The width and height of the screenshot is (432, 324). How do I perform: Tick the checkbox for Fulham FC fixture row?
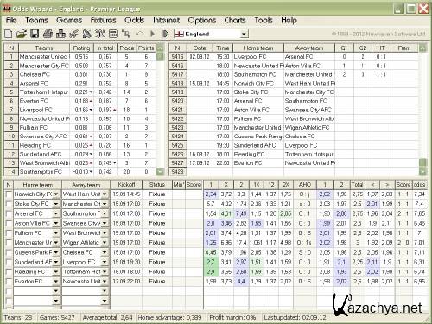coord(9,233)
